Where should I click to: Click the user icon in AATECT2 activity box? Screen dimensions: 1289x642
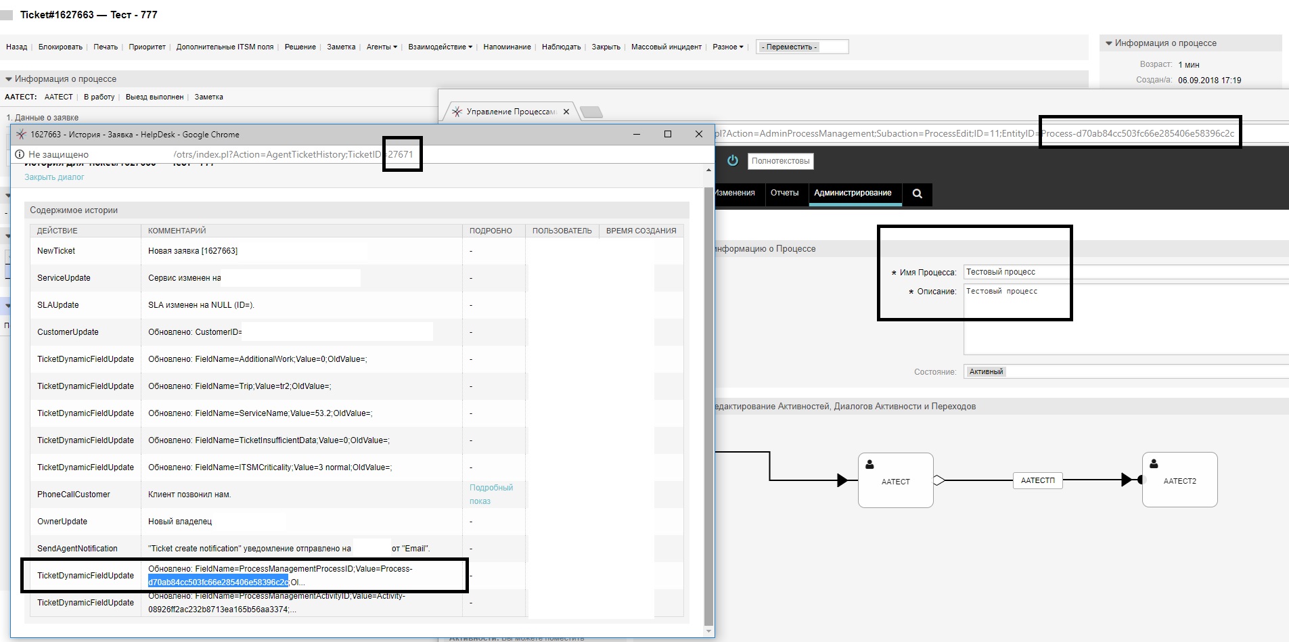[x=1154, y=463]
